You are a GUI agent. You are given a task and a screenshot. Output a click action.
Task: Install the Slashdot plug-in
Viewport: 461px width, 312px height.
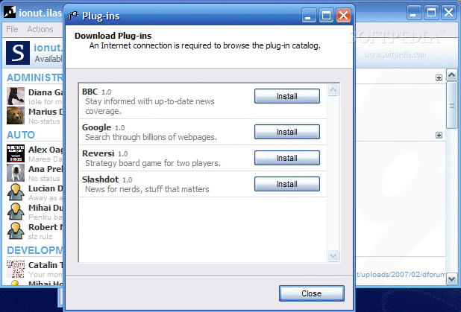click(287, 184)
